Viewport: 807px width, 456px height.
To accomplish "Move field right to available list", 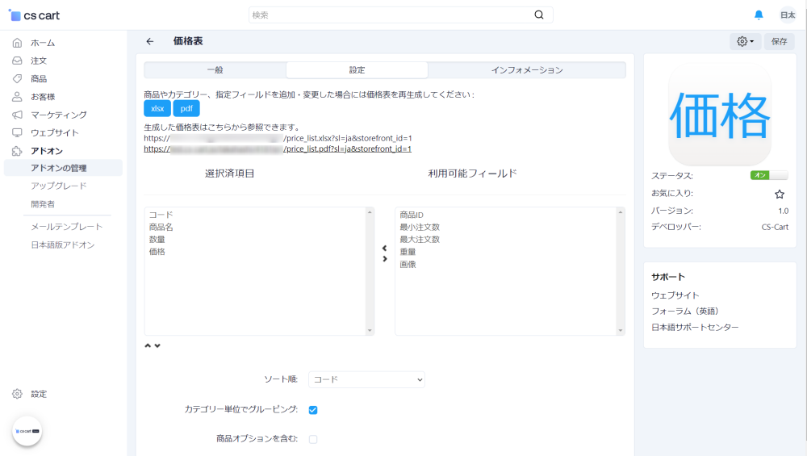I will (x=384, y=259).
